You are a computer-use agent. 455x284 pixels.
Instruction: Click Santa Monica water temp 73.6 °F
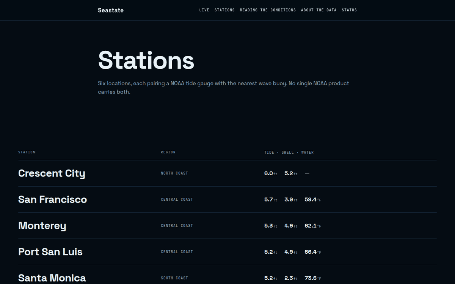click(x=313, y=278)
